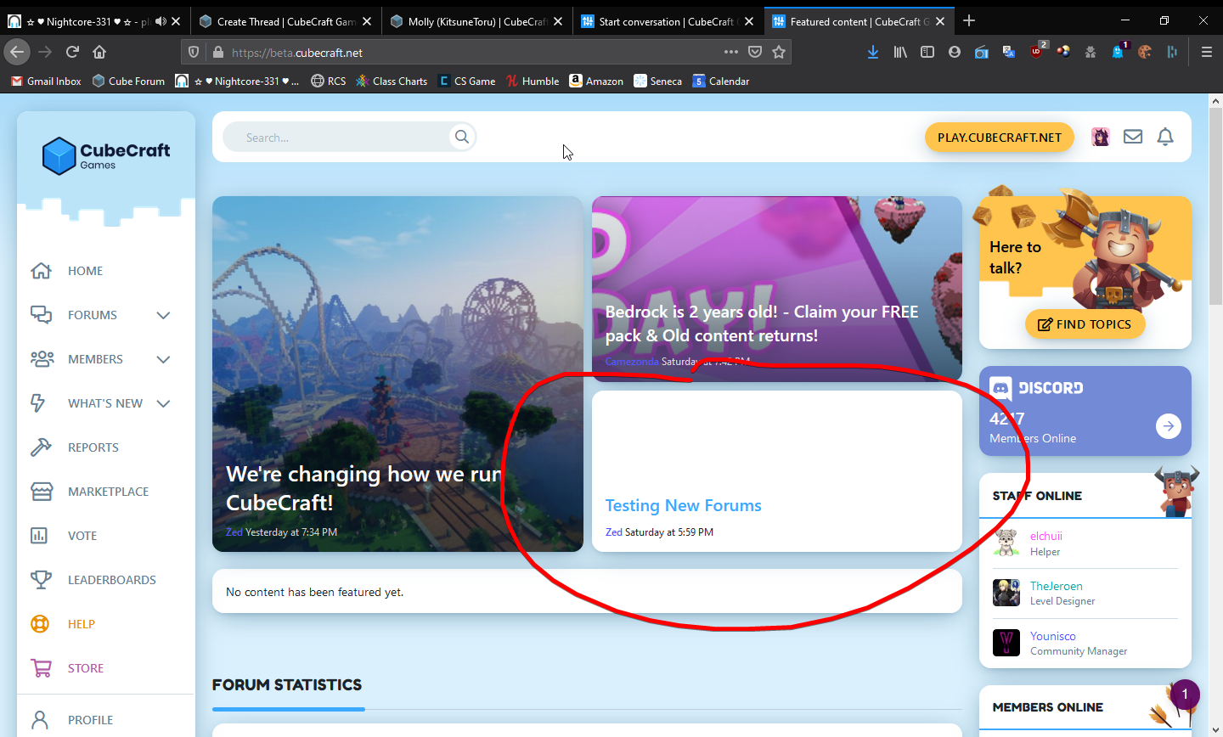The image size is (1223, 737).
Task: Open the uBlock Origin extension icon
Action: (x=1037, y=51)
